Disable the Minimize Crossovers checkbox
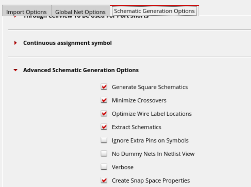251x187 pixels. [x=104, y=100]
